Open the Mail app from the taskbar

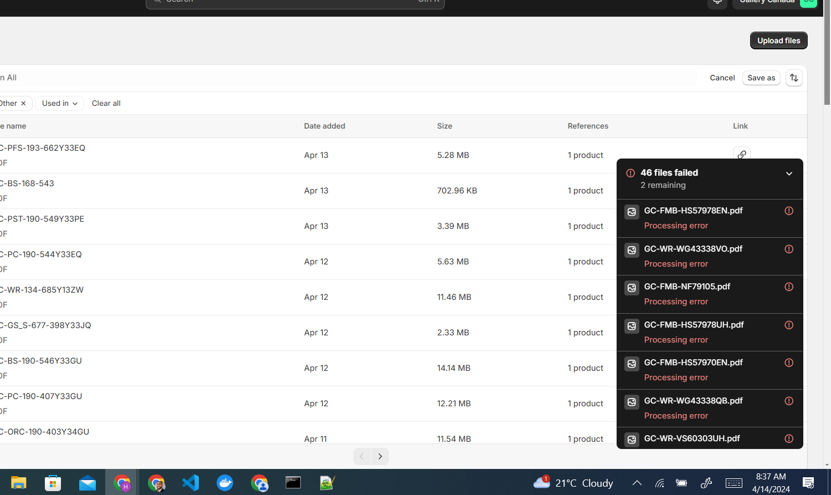point(88,482)
